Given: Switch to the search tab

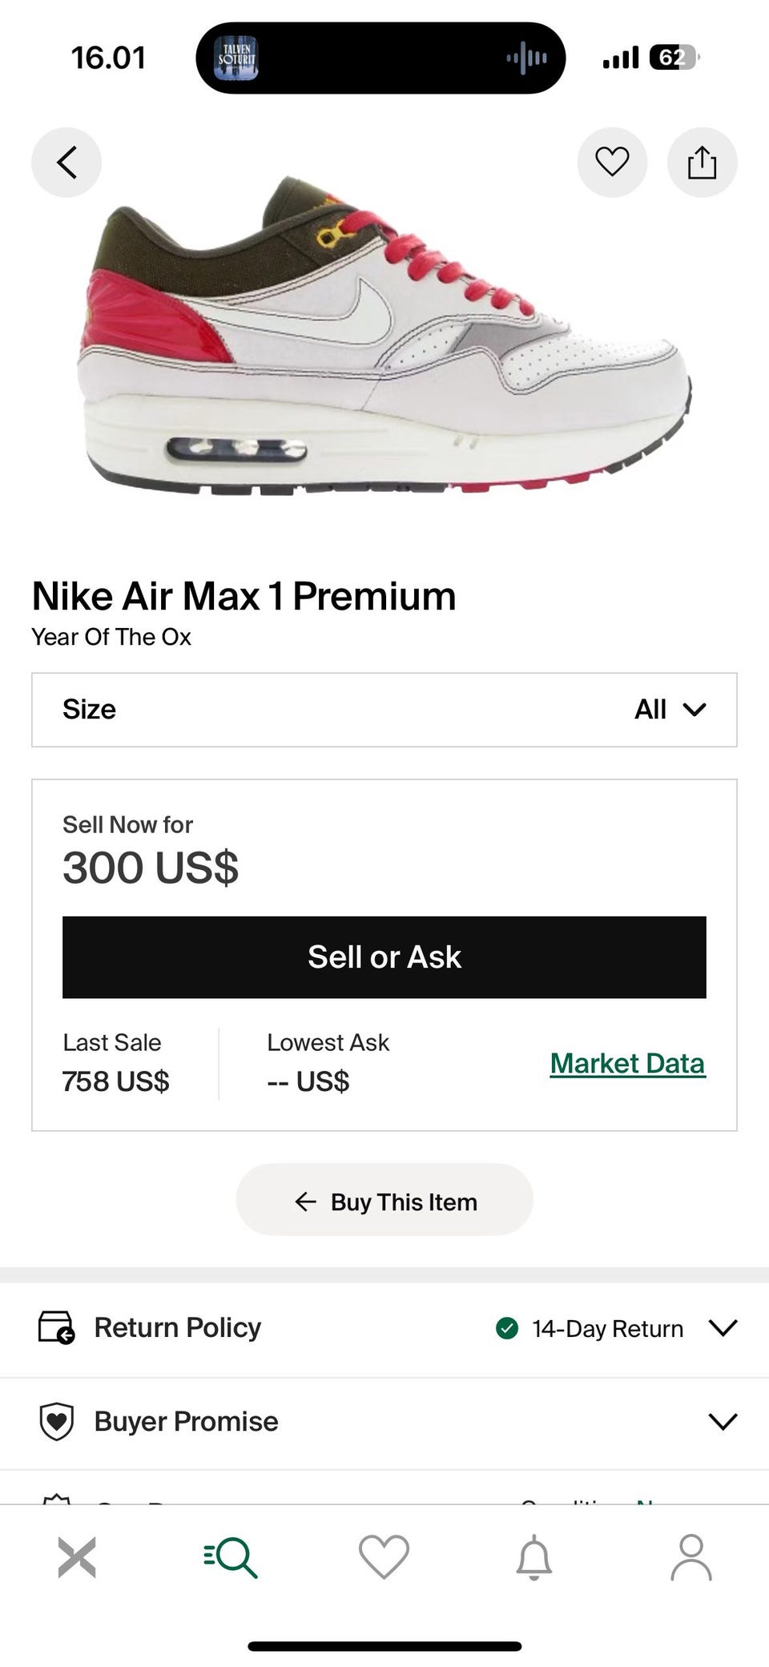Looking at the screenshot, I should pos(231,1557).
